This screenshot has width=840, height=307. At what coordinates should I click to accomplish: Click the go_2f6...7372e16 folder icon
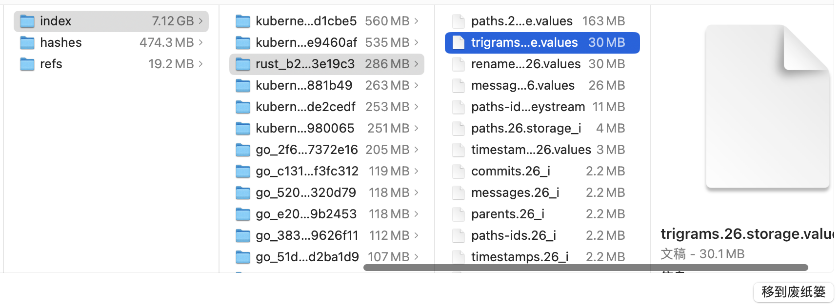pos(243,150)
